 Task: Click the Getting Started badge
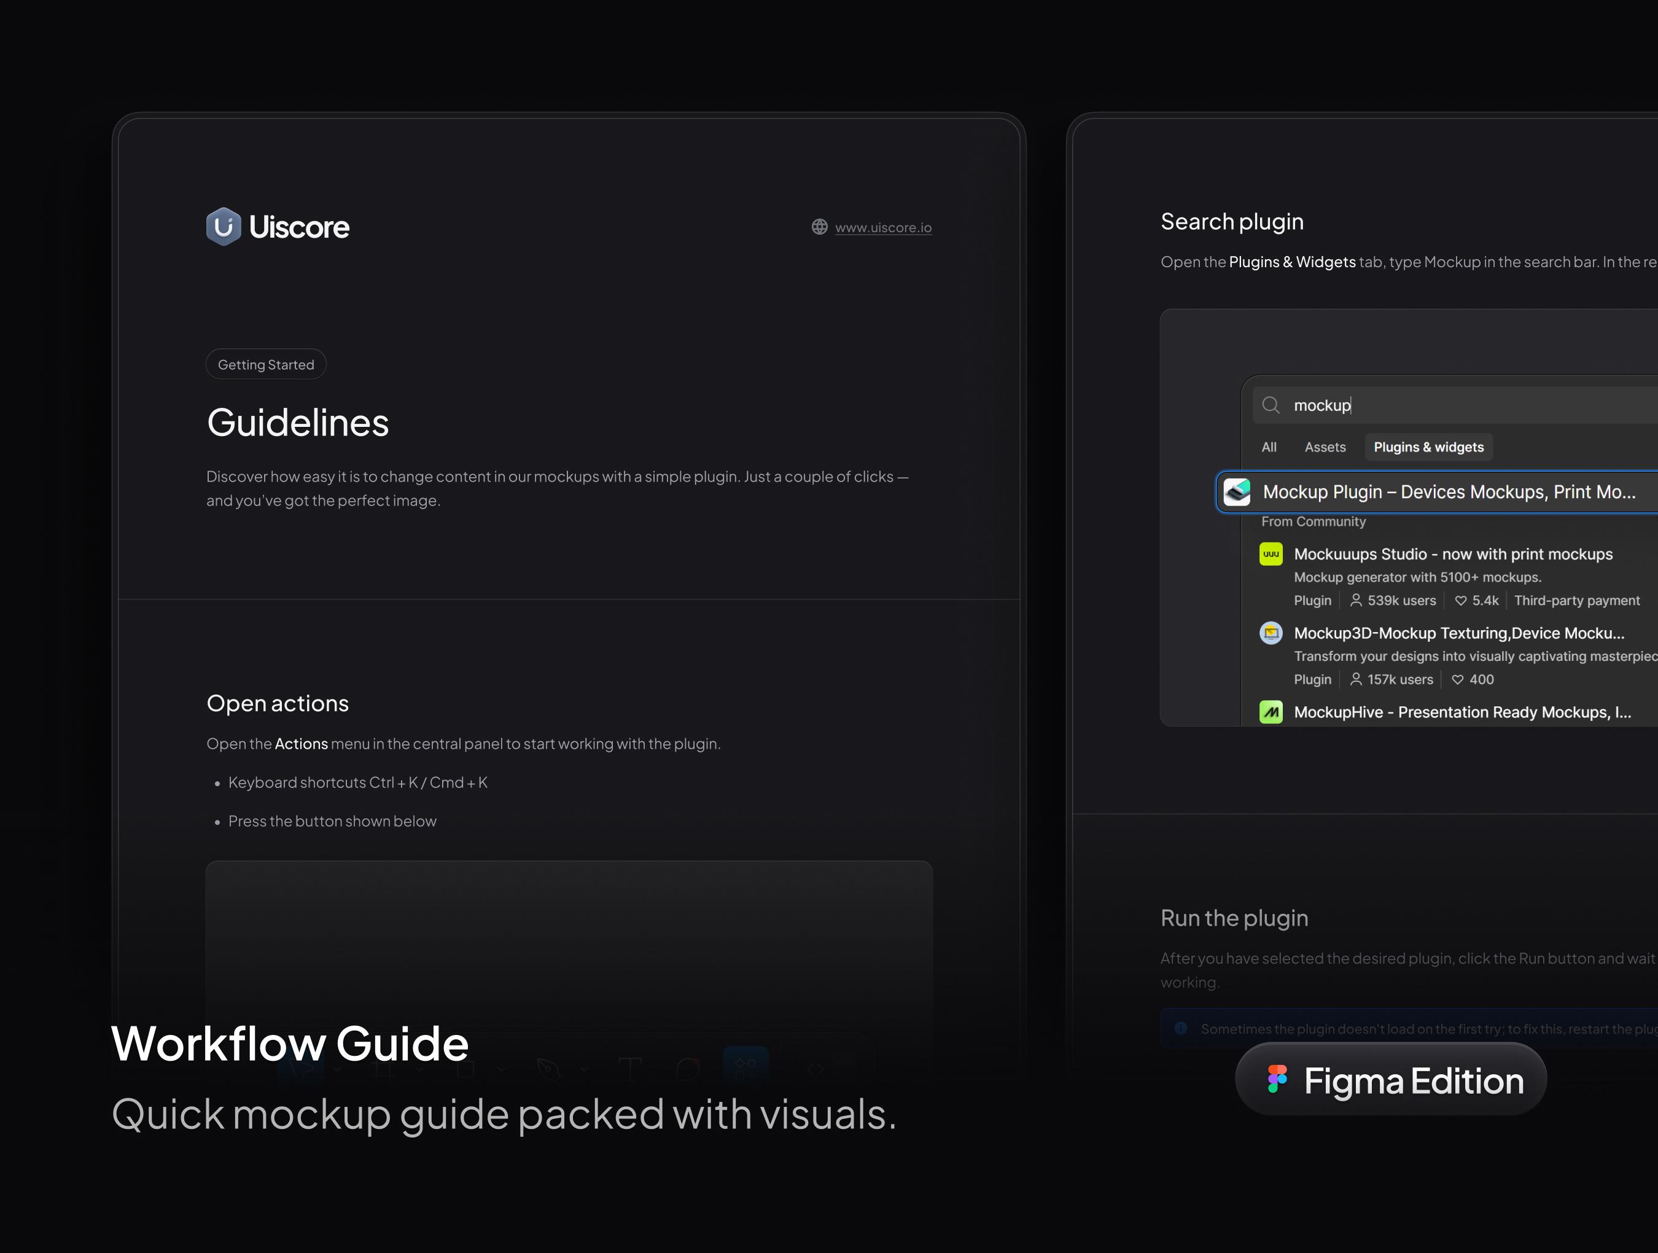pos(266,364)
